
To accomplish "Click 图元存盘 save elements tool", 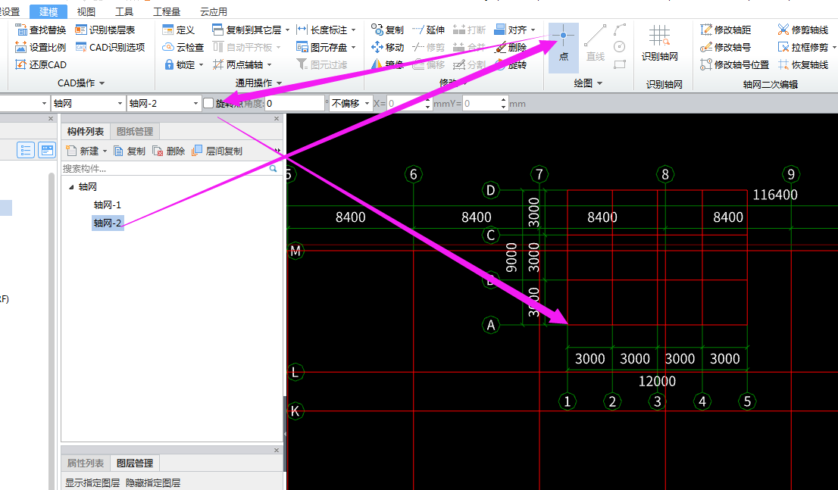I will tap(322, 47).
